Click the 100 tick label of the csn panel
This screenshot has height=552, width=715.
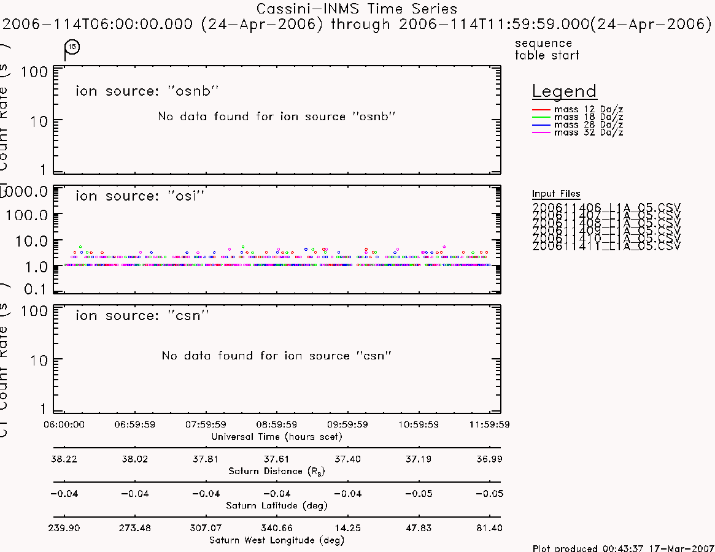(34, 311)
